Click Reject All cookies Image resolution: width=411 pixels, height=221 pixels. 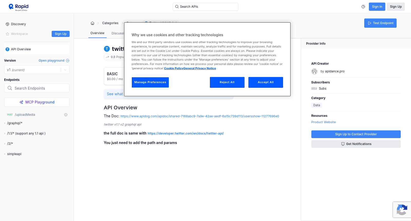pos(227,82)
